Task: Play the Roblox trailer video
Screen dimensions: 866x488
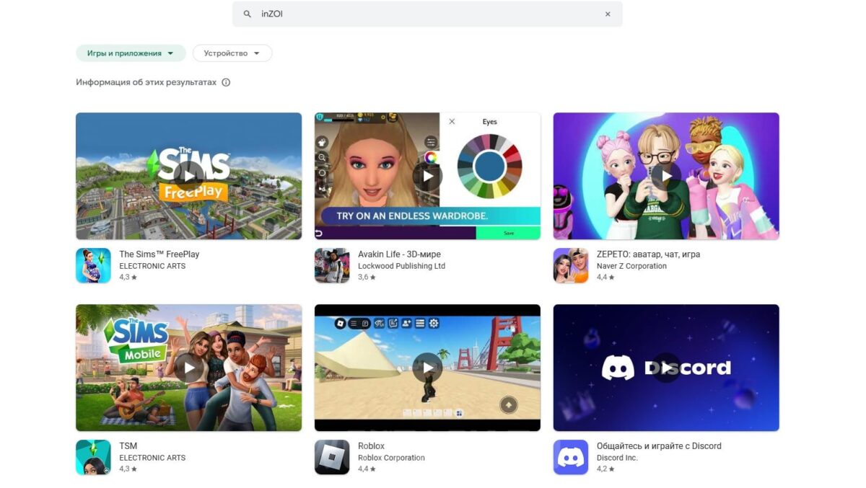Action: [x=428, y=368]
